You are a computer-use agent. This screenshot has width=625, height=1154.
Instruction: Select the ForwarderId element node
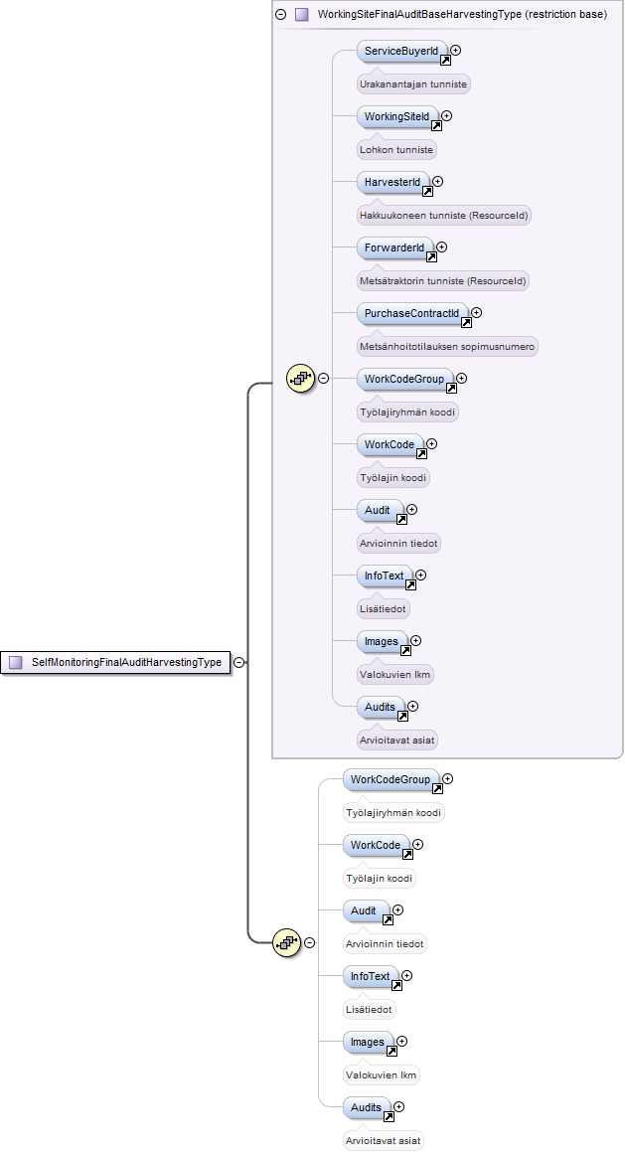click(x=394, y=247)
